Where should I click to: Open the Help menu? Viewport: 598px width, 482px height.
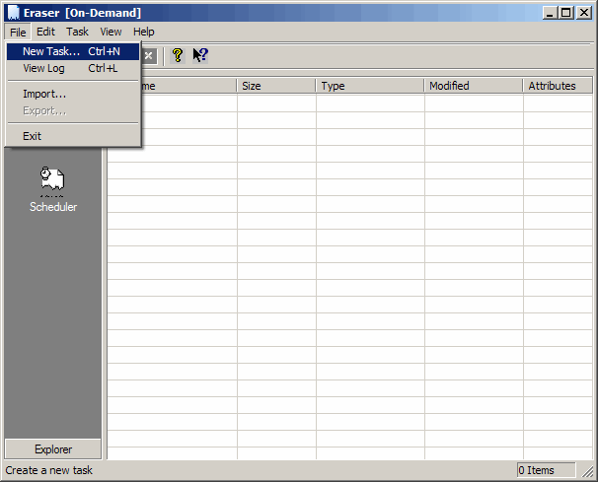coord(144,32)
